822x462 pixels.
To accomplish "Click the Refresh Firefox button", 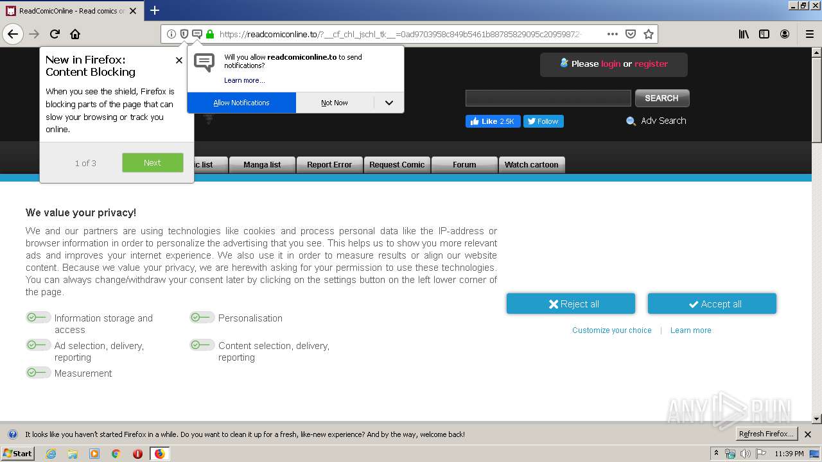I will [767, 434].
